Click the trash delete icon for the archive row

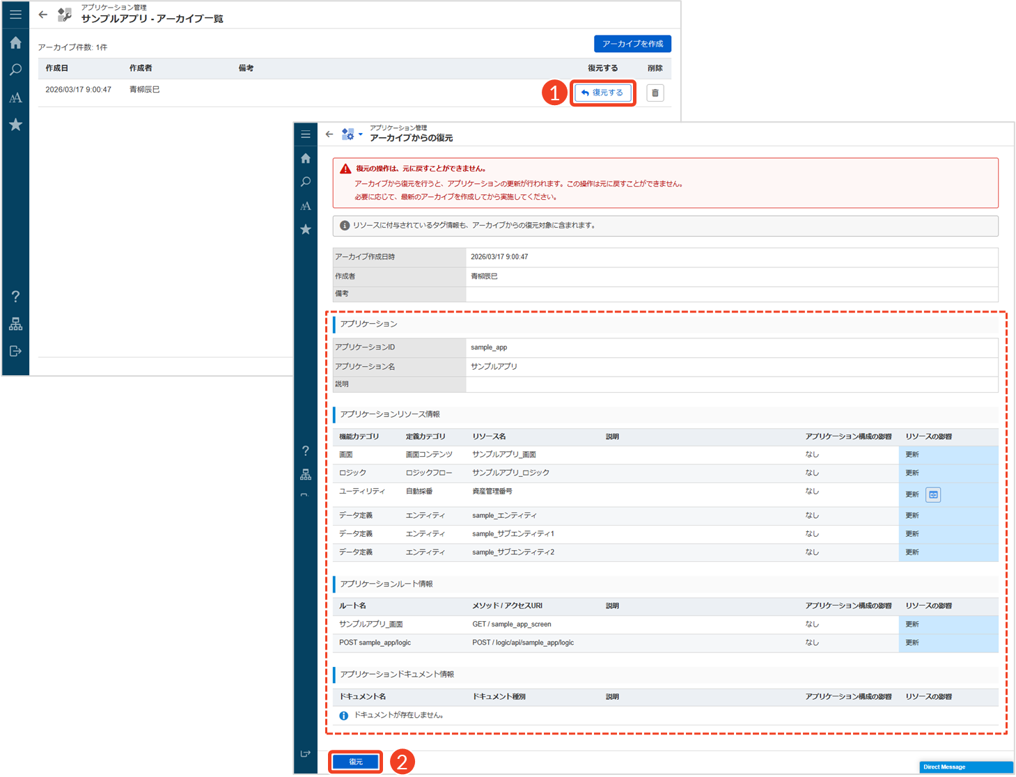(x=655, y=93)
